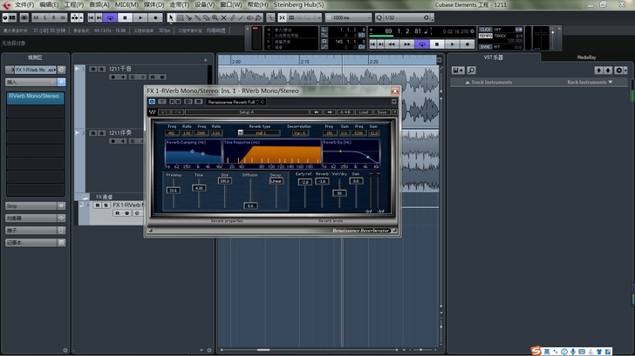Image resolution: width=635 pixels, height=356 pixels.
Task: Toggle the cycle loop button in toolbar
Action: [x=110, y=17]
